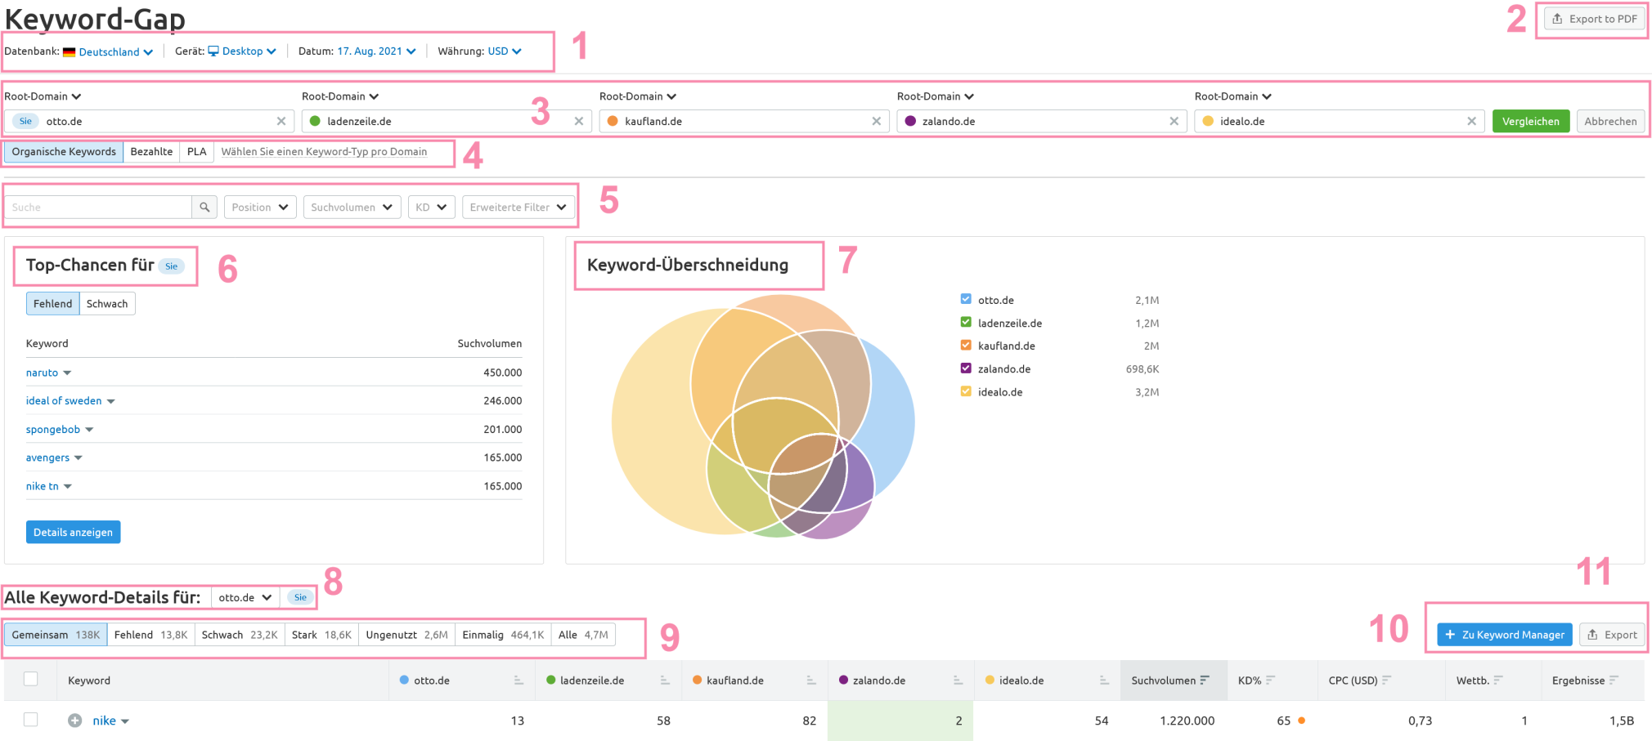Click the plus icon beside the nike keyword
Viewport: 1652px width, 741px height.
[x=75, y=721]
